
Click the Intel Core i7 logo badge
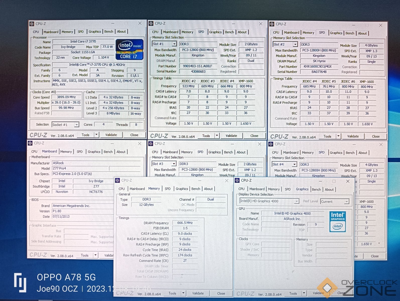pyautogui.click(x=129, y=49)
